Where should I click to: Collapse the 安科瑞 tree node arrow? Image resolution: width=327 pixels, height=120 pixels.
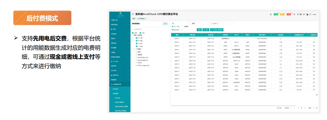[x=133, y=35]
